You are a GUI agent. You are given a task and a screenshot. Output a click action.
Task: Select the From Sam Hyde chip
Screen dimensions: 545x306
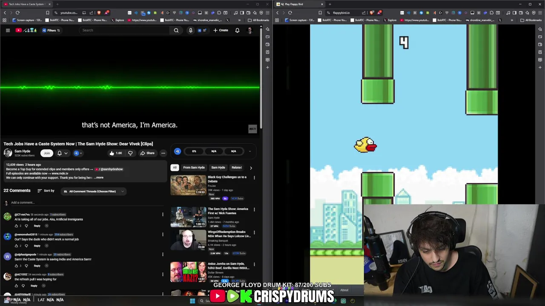(194, 167)
